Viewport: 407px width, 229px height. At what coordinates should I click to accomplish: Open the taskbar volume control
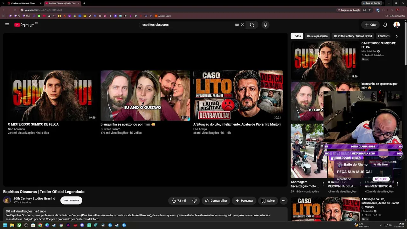[x=390, y=225]
